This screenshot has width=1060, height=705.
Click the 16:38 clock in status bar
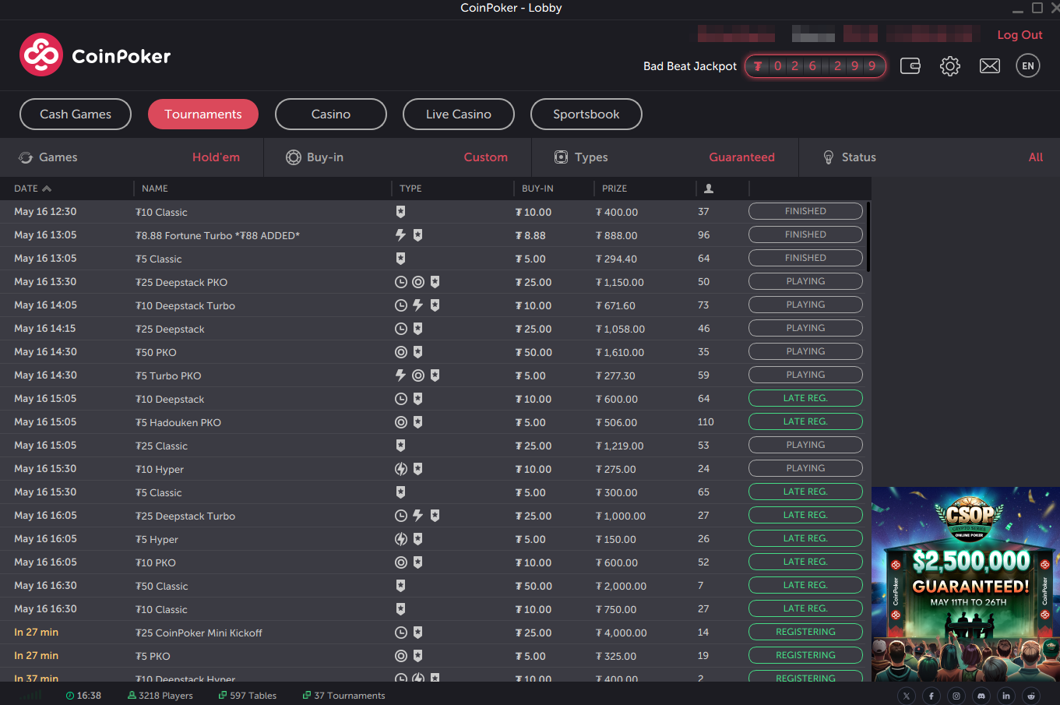pyautogui.click(x=83, y=696)
